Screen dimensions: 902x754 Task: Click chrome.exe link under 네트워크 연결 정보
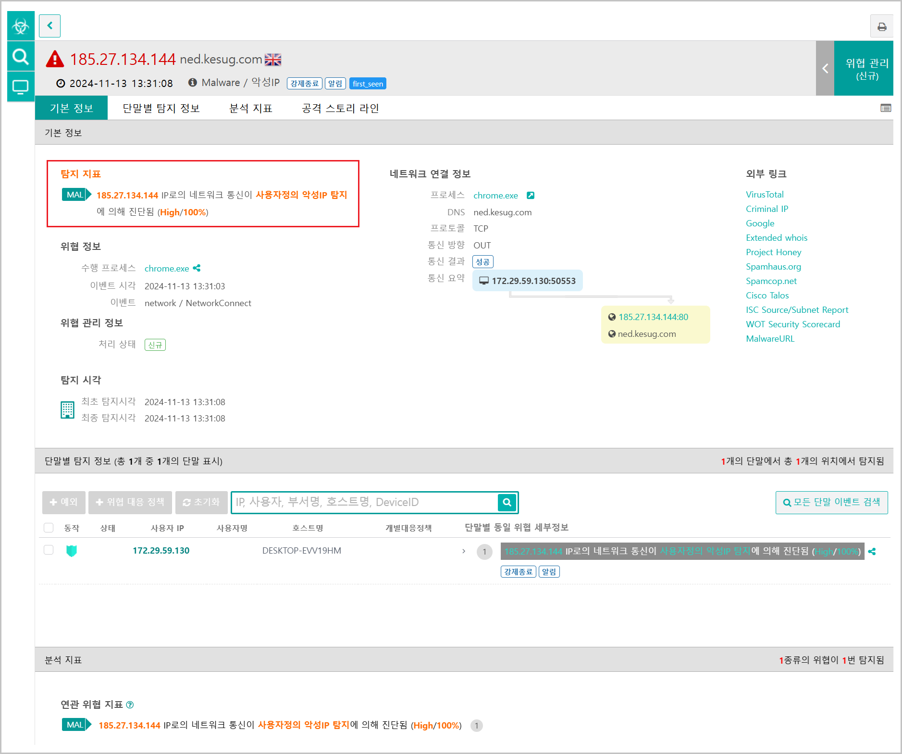pyautogui.click(x=495, y=196)
